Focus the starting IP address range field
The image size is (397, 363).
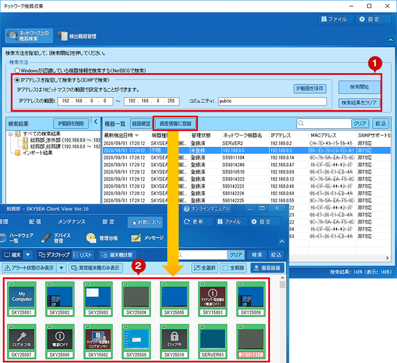(x=85, y=101)
